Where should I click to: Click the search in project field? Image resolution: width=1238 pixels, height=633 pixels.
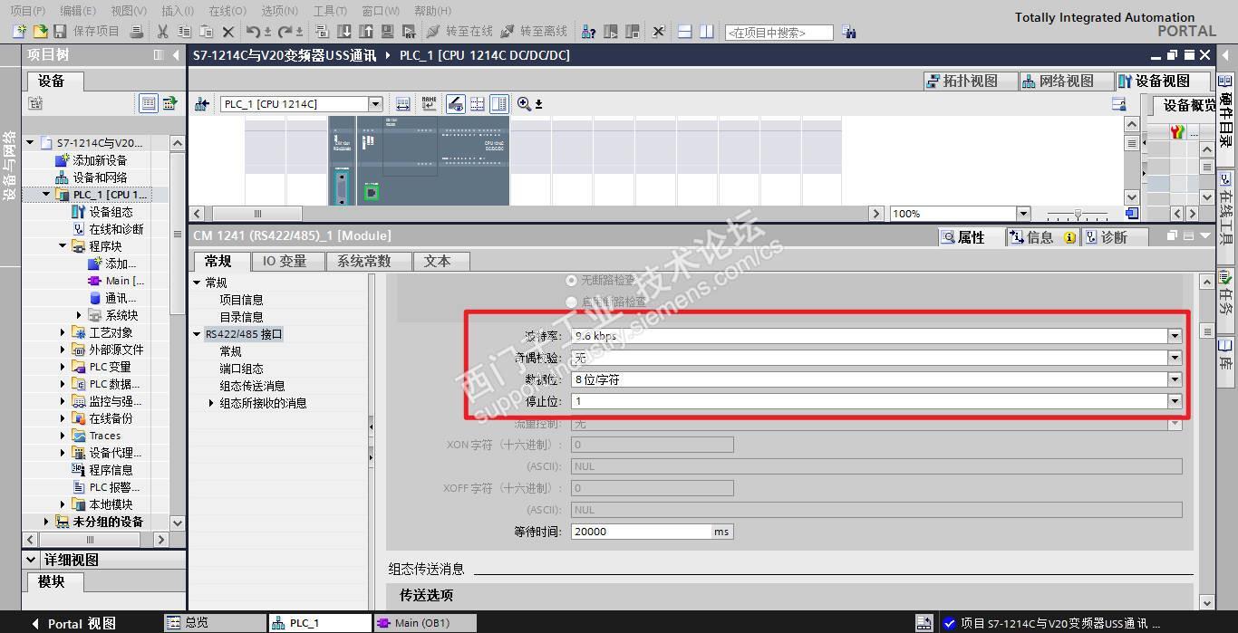point(779,33)
